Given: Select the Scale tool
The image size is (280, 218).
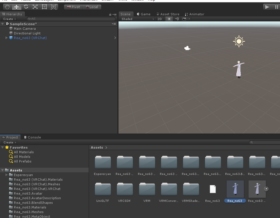Looking at the screenshot, I should (x=35, y=7).
